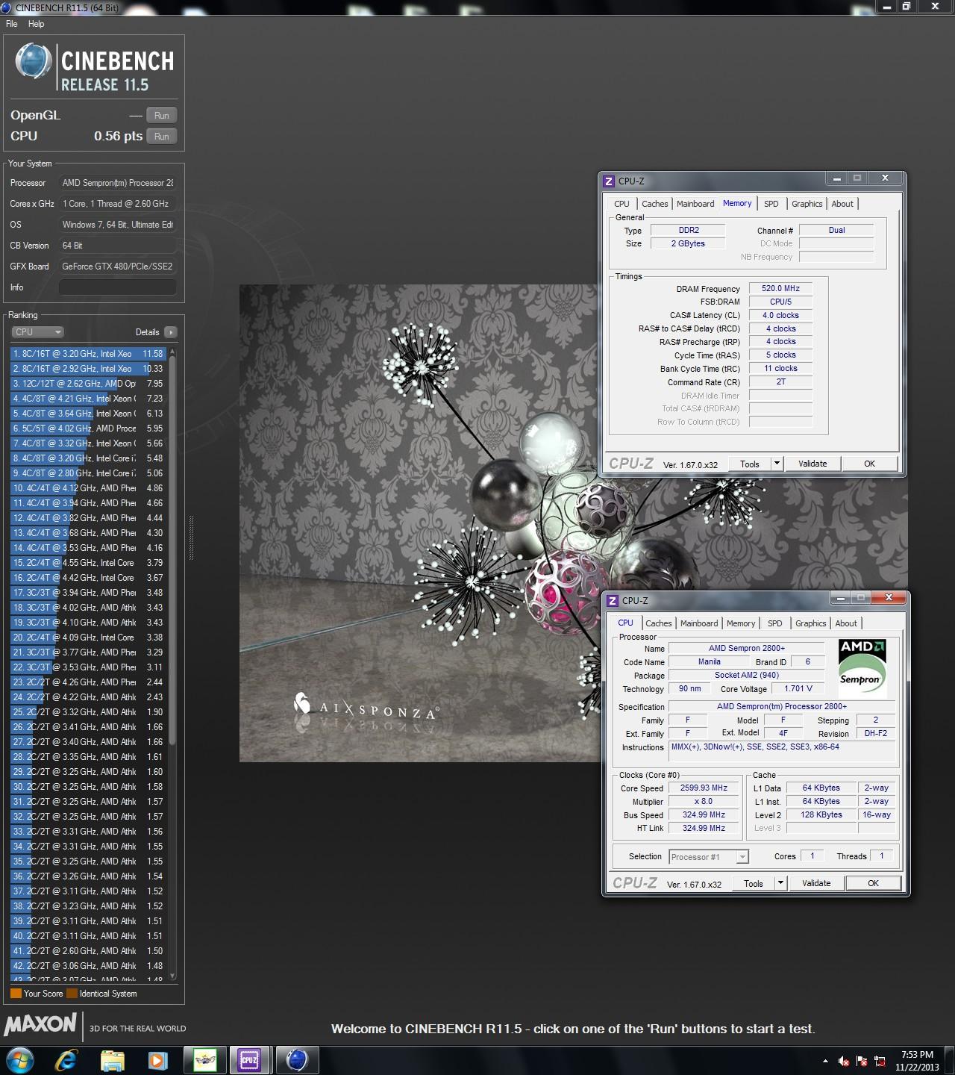This screenshot has width=955, height=1075.
Task: Select ranking entry 3 AMD Opteron 7.95
Action: tap(88, 384)
